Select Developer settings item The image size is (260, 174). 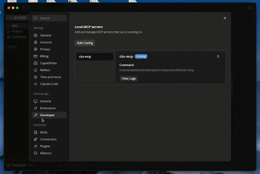click(x=49, y=115)
